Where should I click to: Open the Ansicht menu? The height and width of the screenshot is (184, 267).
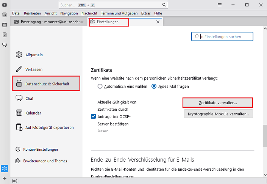50,13
